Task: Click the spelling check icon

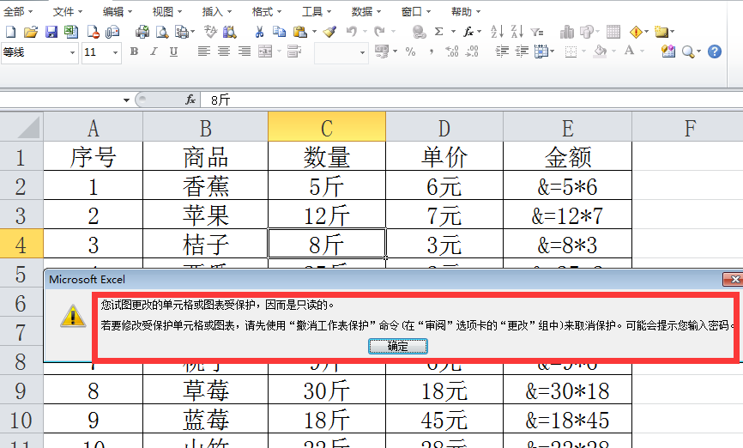Action: click(210, 32)
